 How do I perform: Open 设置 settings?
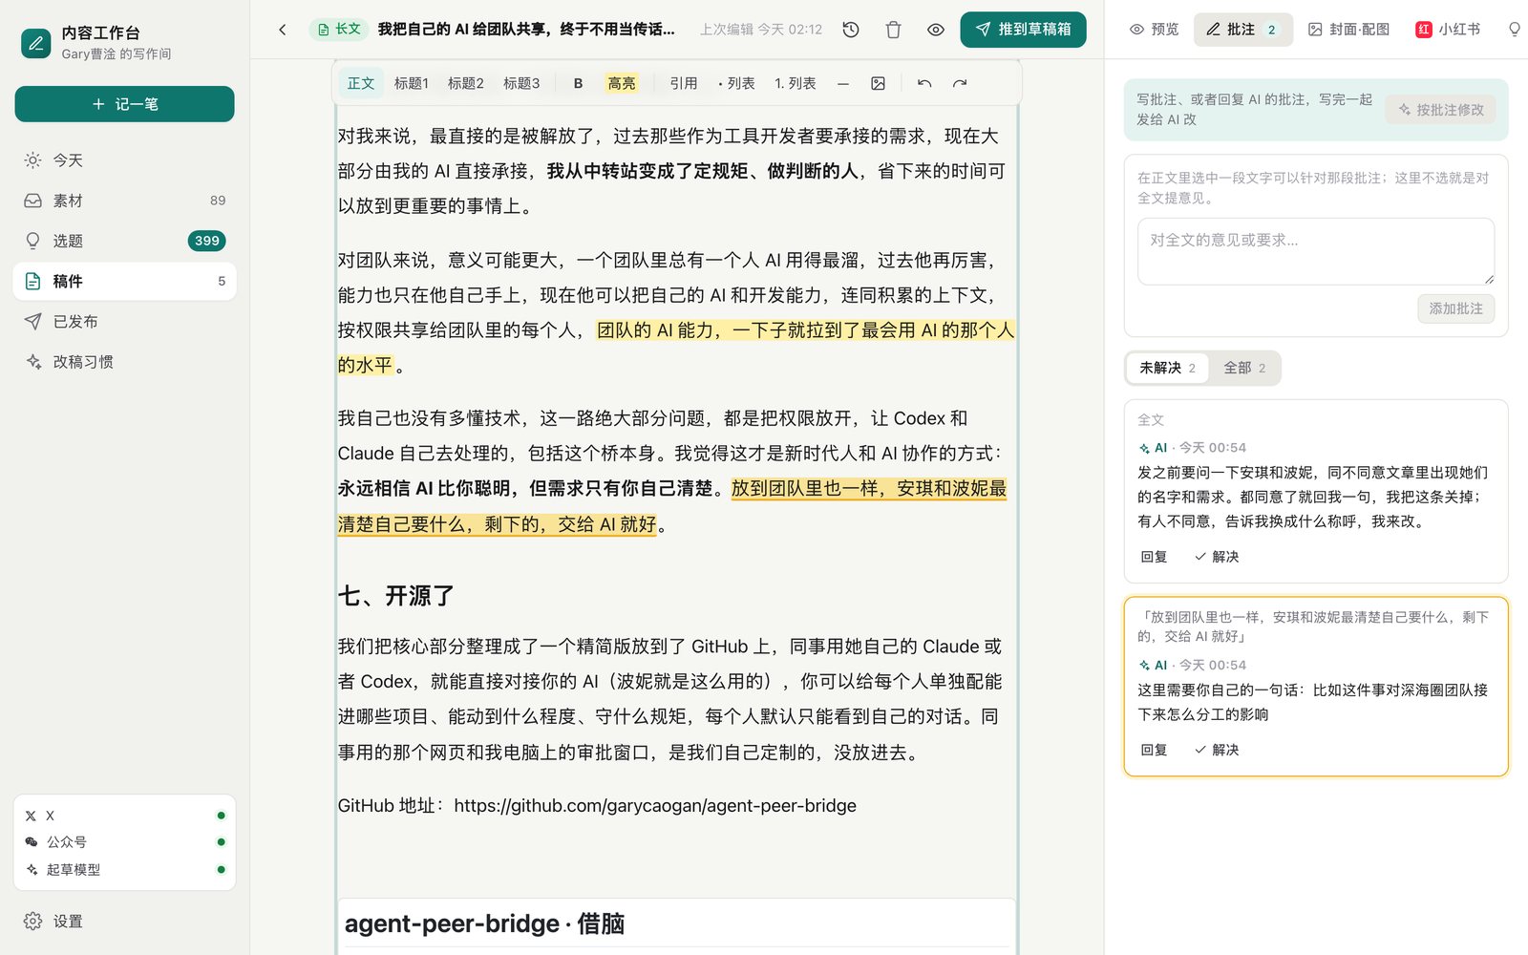(125, 922)
